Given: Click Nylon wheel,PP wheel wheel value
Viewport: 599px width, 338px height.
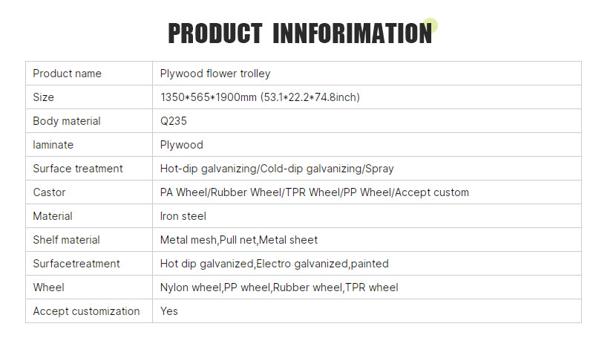Looking at the screenshot, I should (x=279, y=287).
